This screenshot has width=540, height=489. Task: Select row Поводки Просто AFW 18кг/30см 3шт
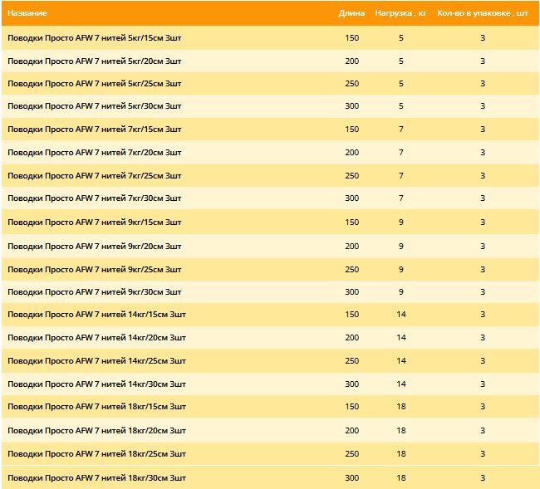click(x=270, y=477)
